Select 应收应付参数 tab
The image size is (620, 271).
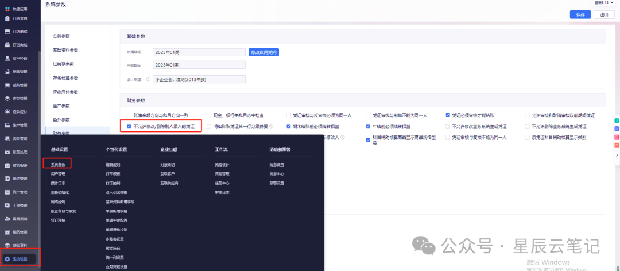point(65,92)
